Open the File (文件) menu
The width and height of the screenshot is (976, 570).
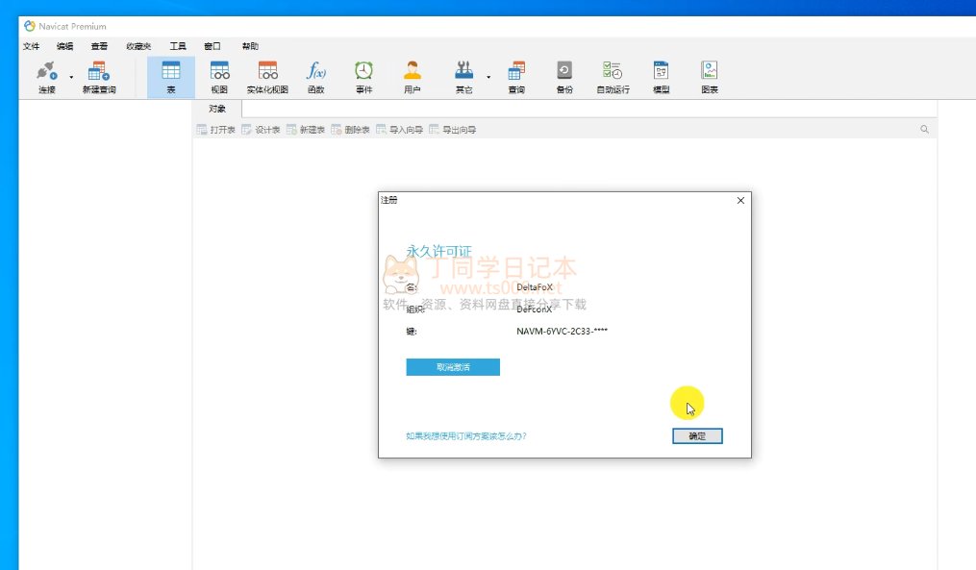point(31,46)
